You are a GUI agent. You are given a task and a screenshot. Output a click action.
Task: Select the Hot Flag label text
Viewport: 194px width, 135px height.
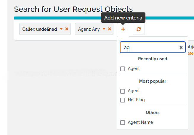136,100
